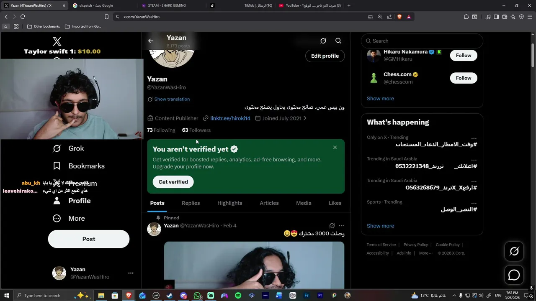
Task: Open more options for the trending topic with 0563268679
Action: coord(474,182)
